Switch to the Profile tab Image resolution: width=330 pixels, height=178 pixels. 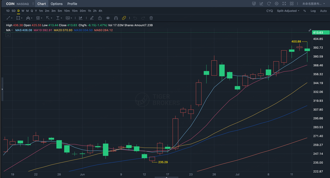72,4
